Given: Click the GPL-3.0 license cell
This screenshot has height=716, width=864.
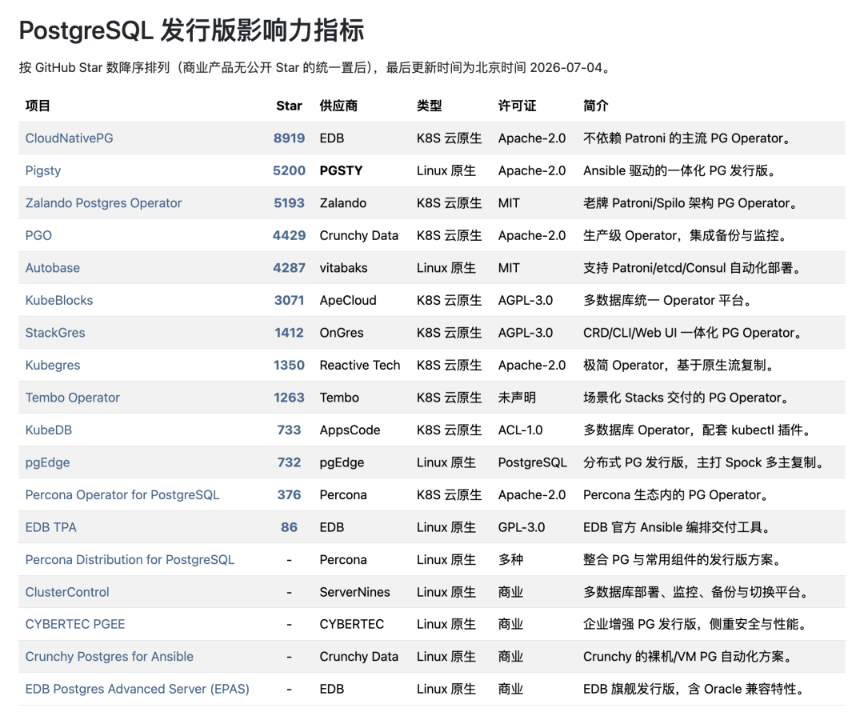Looking at the screenshot, I should point(522,527).
